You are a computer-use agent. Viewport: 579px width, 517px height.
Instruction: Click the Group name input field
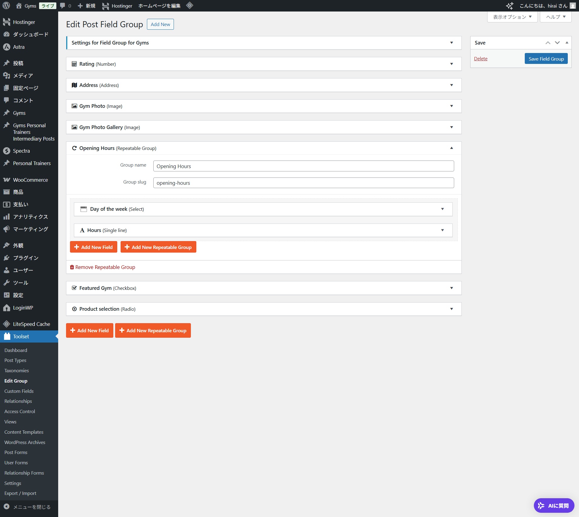click(304, 166)
